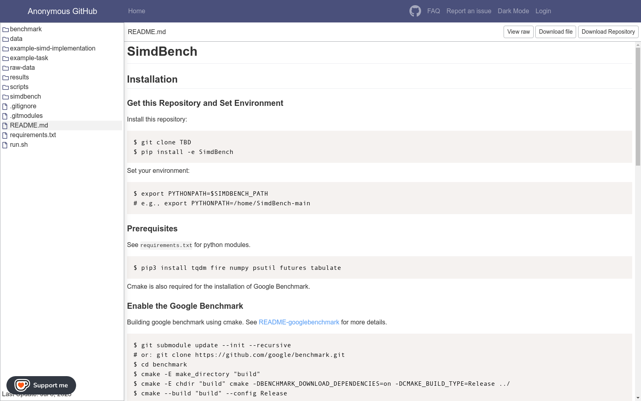The height and width of the screenshot is (401, 641).
Task: Click the 'cd benchmark' code line
Action: [160, 365]
